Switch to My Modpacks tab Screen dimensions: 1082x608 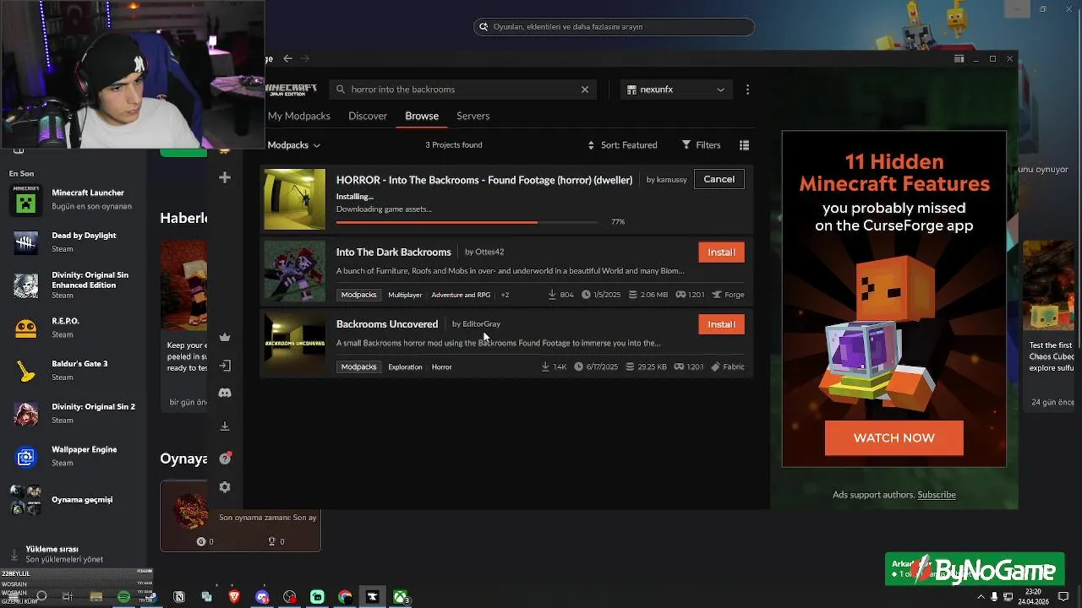[x=298, y=116]
